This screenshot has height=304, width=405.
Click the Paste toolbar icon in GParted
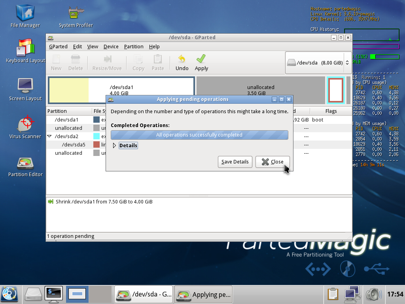[x=157, y=63]
